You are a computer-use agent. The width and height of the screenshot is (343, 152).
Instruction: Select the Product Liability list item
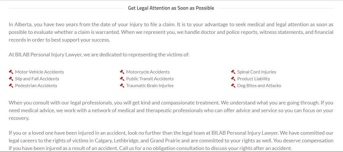[x=254, y=79]
